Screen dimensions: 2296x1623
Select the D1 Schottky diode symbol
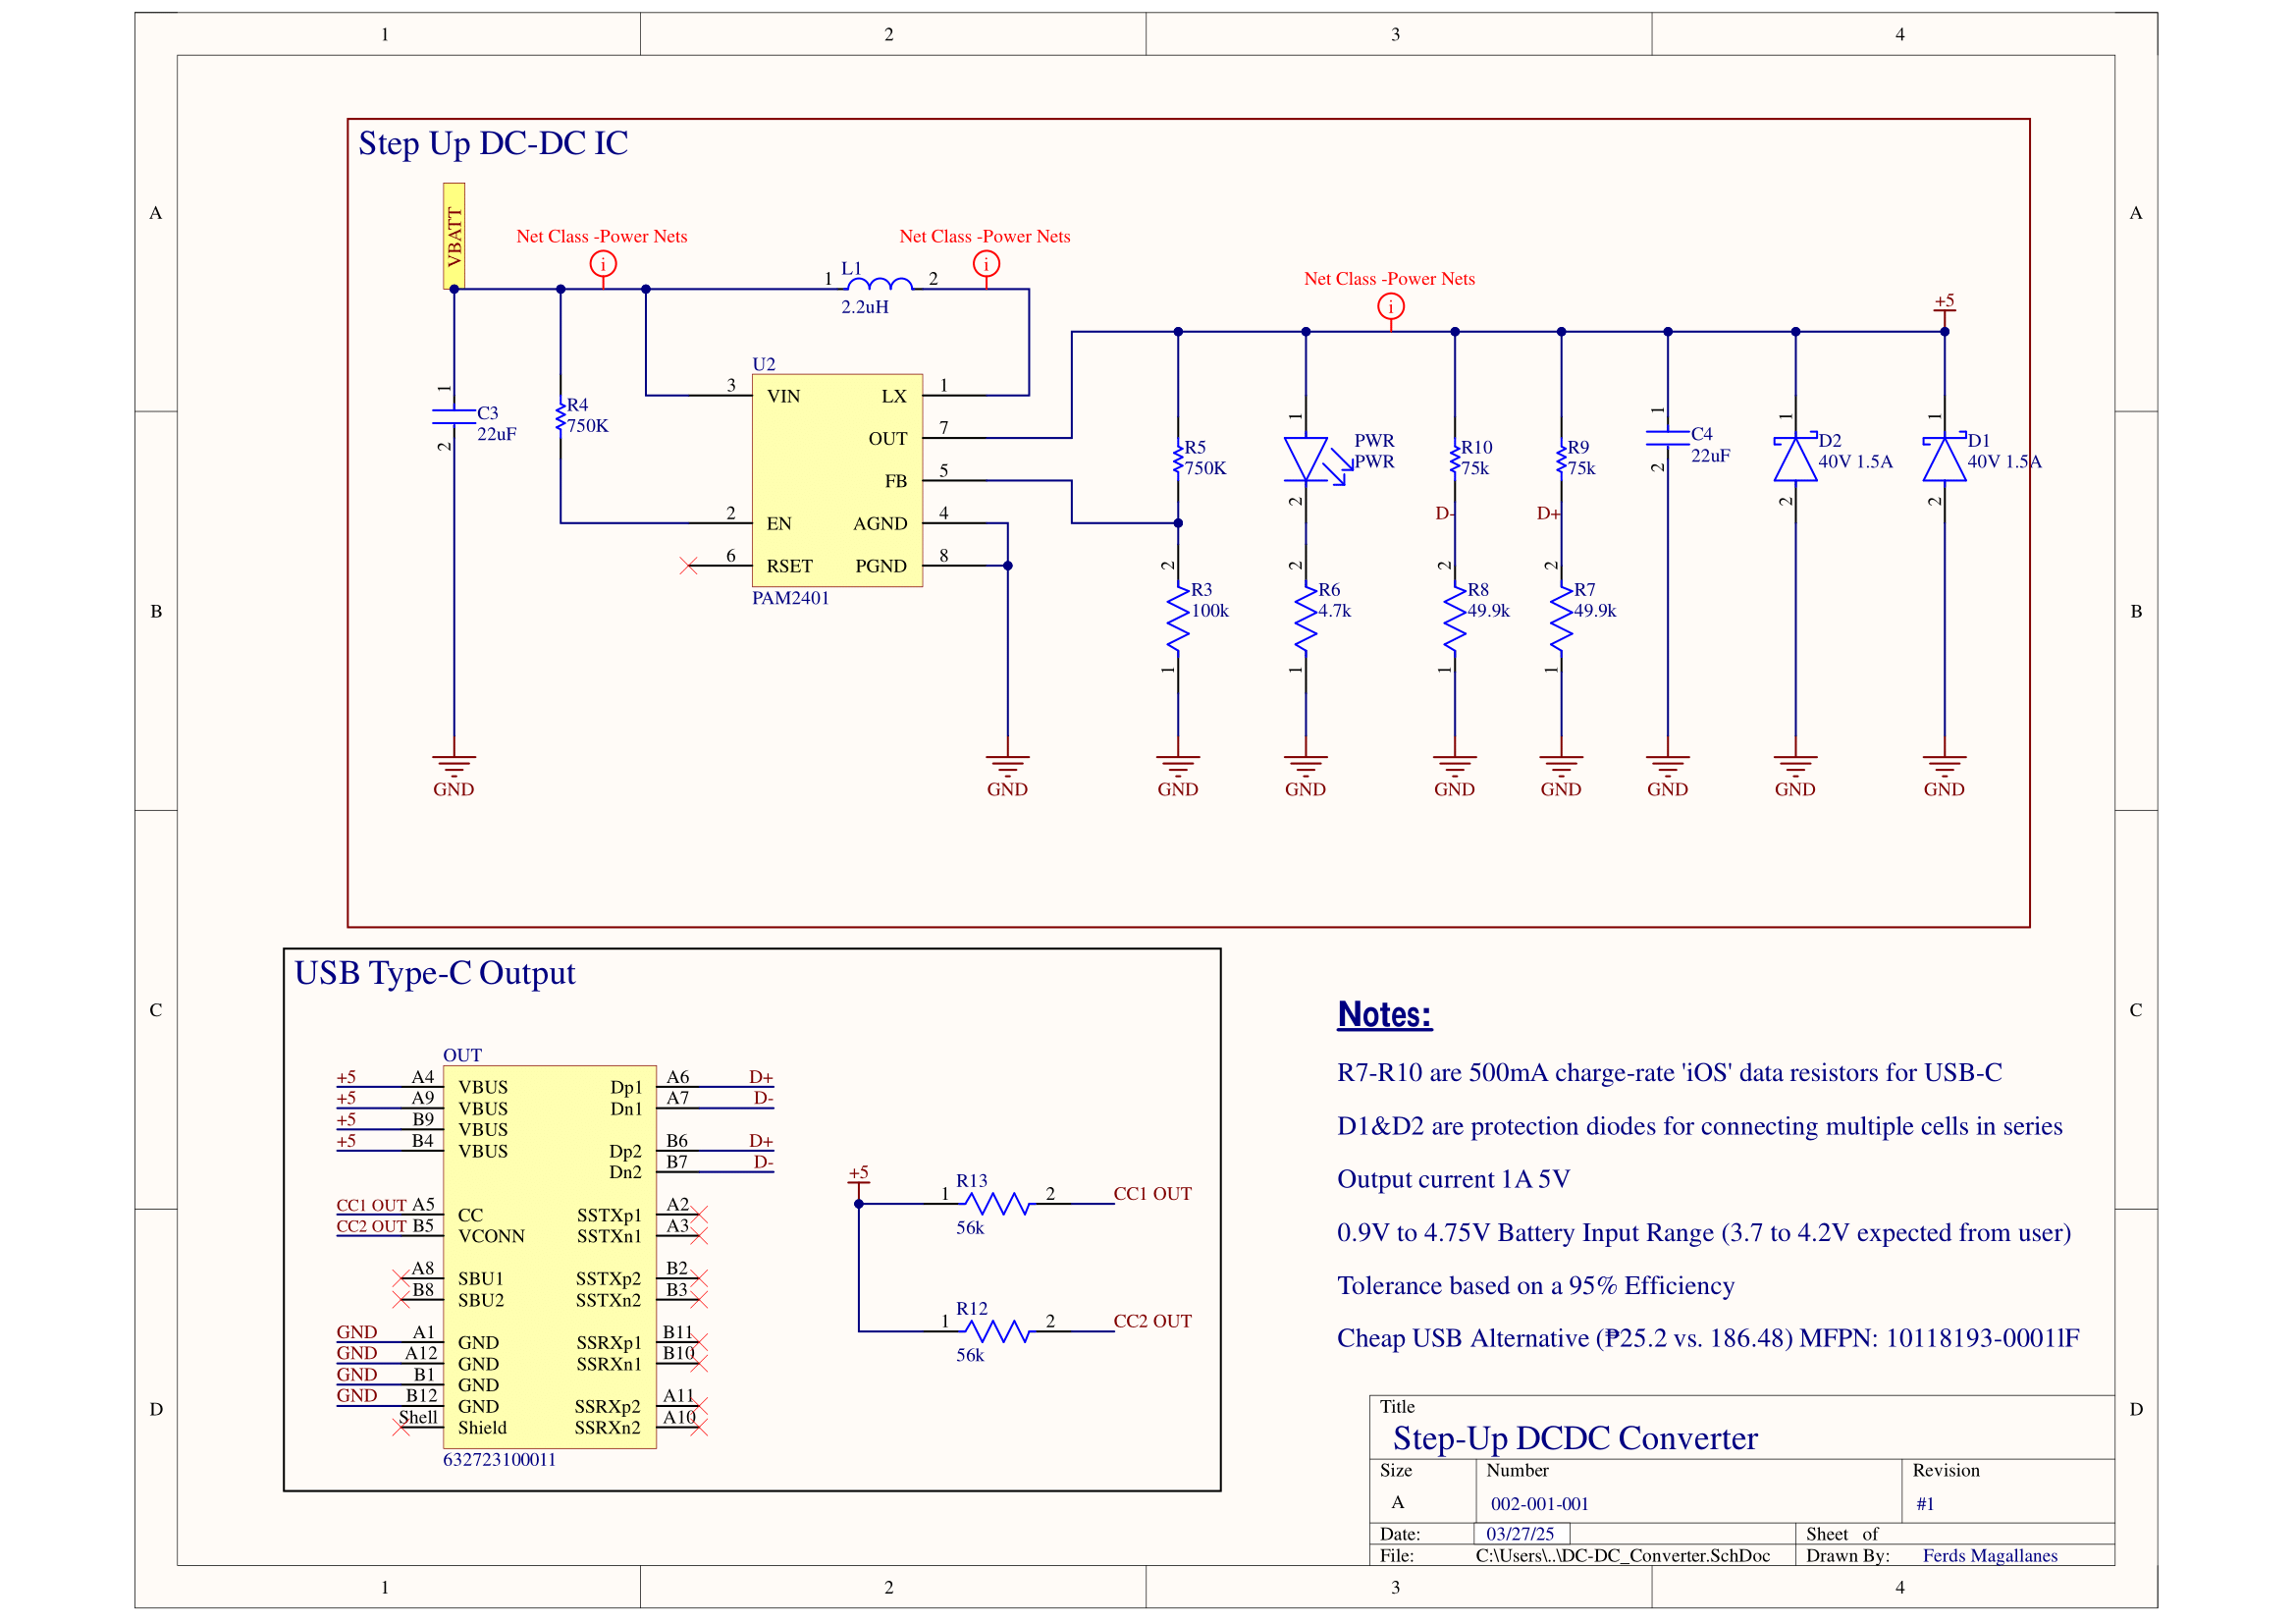click(x=1944, y=460)
